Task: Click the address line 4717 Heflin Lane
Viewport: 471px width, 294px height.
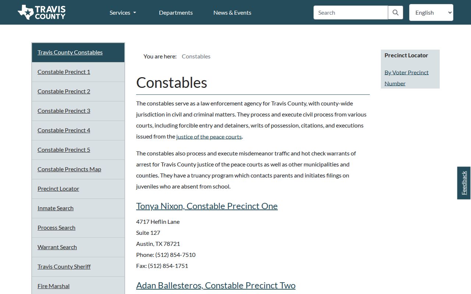Action: point(158,222)
